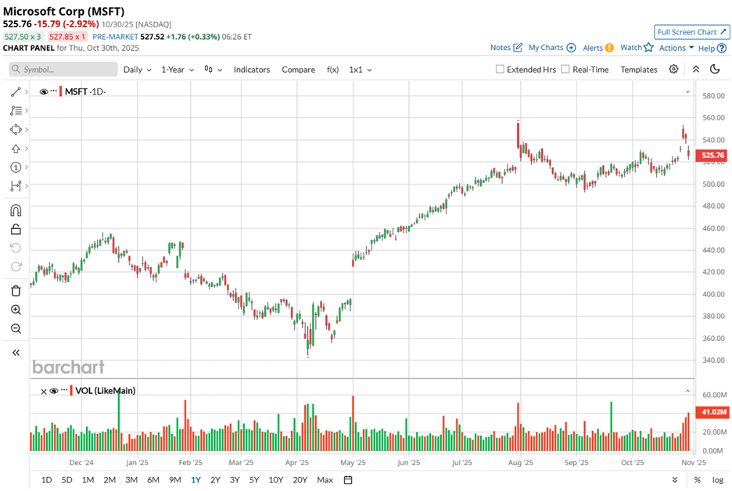Toggle the magnet snap mode
The height and width of the screenshot is (491, 732).
pyautogui.click(x=16, y=210)
